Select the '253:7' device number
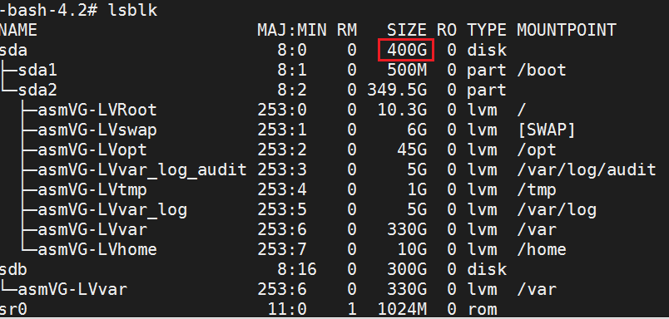 tap(282, 249)
